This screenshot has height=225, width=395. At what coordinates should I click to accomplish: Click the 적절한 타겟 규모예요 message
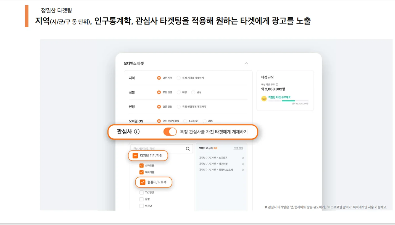(279, 97)
